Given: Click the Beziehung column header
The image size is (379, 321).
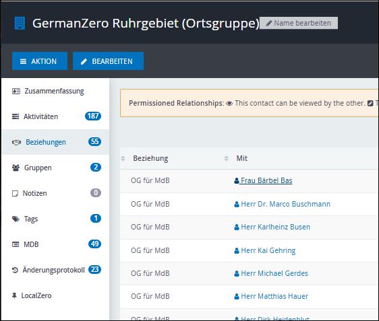Looking at the screenshot, I should click(150, 158).
